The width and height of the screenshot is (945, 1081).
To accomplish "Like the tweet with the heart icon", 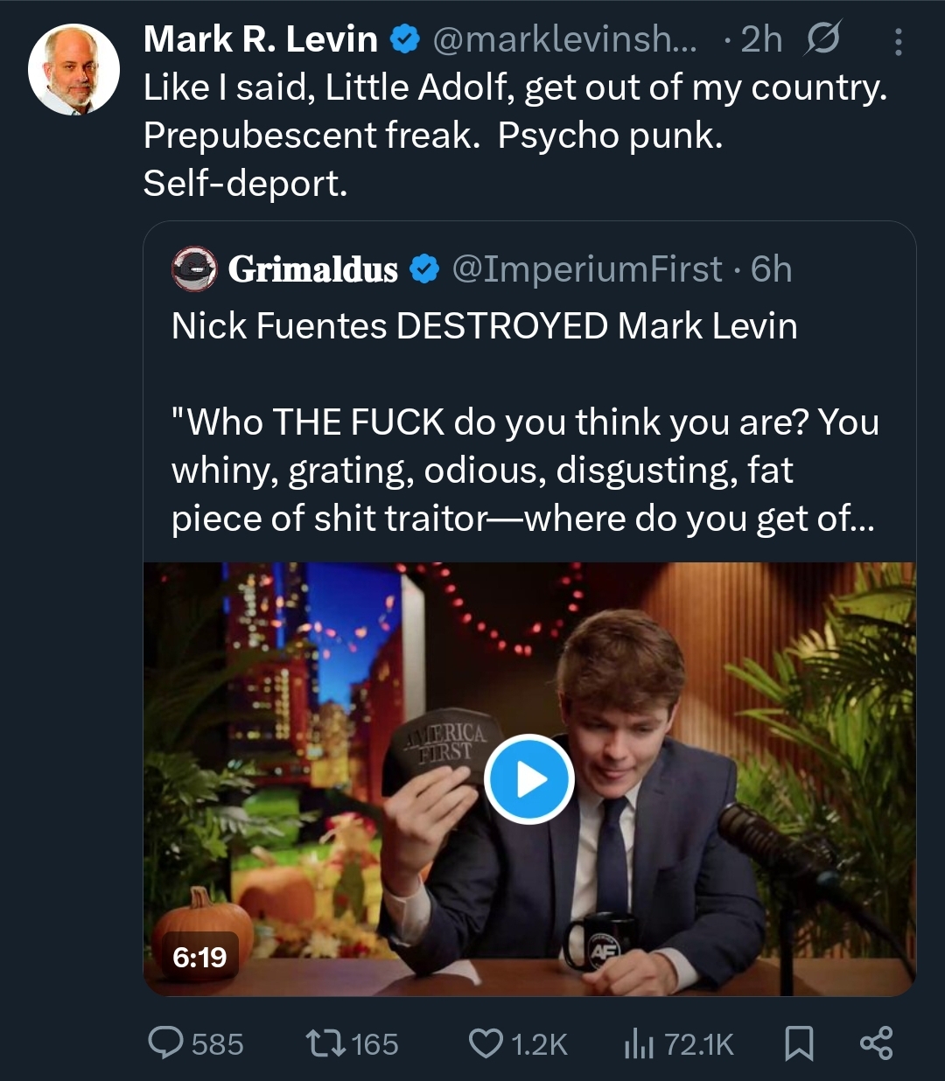I will pos(486,1043).
